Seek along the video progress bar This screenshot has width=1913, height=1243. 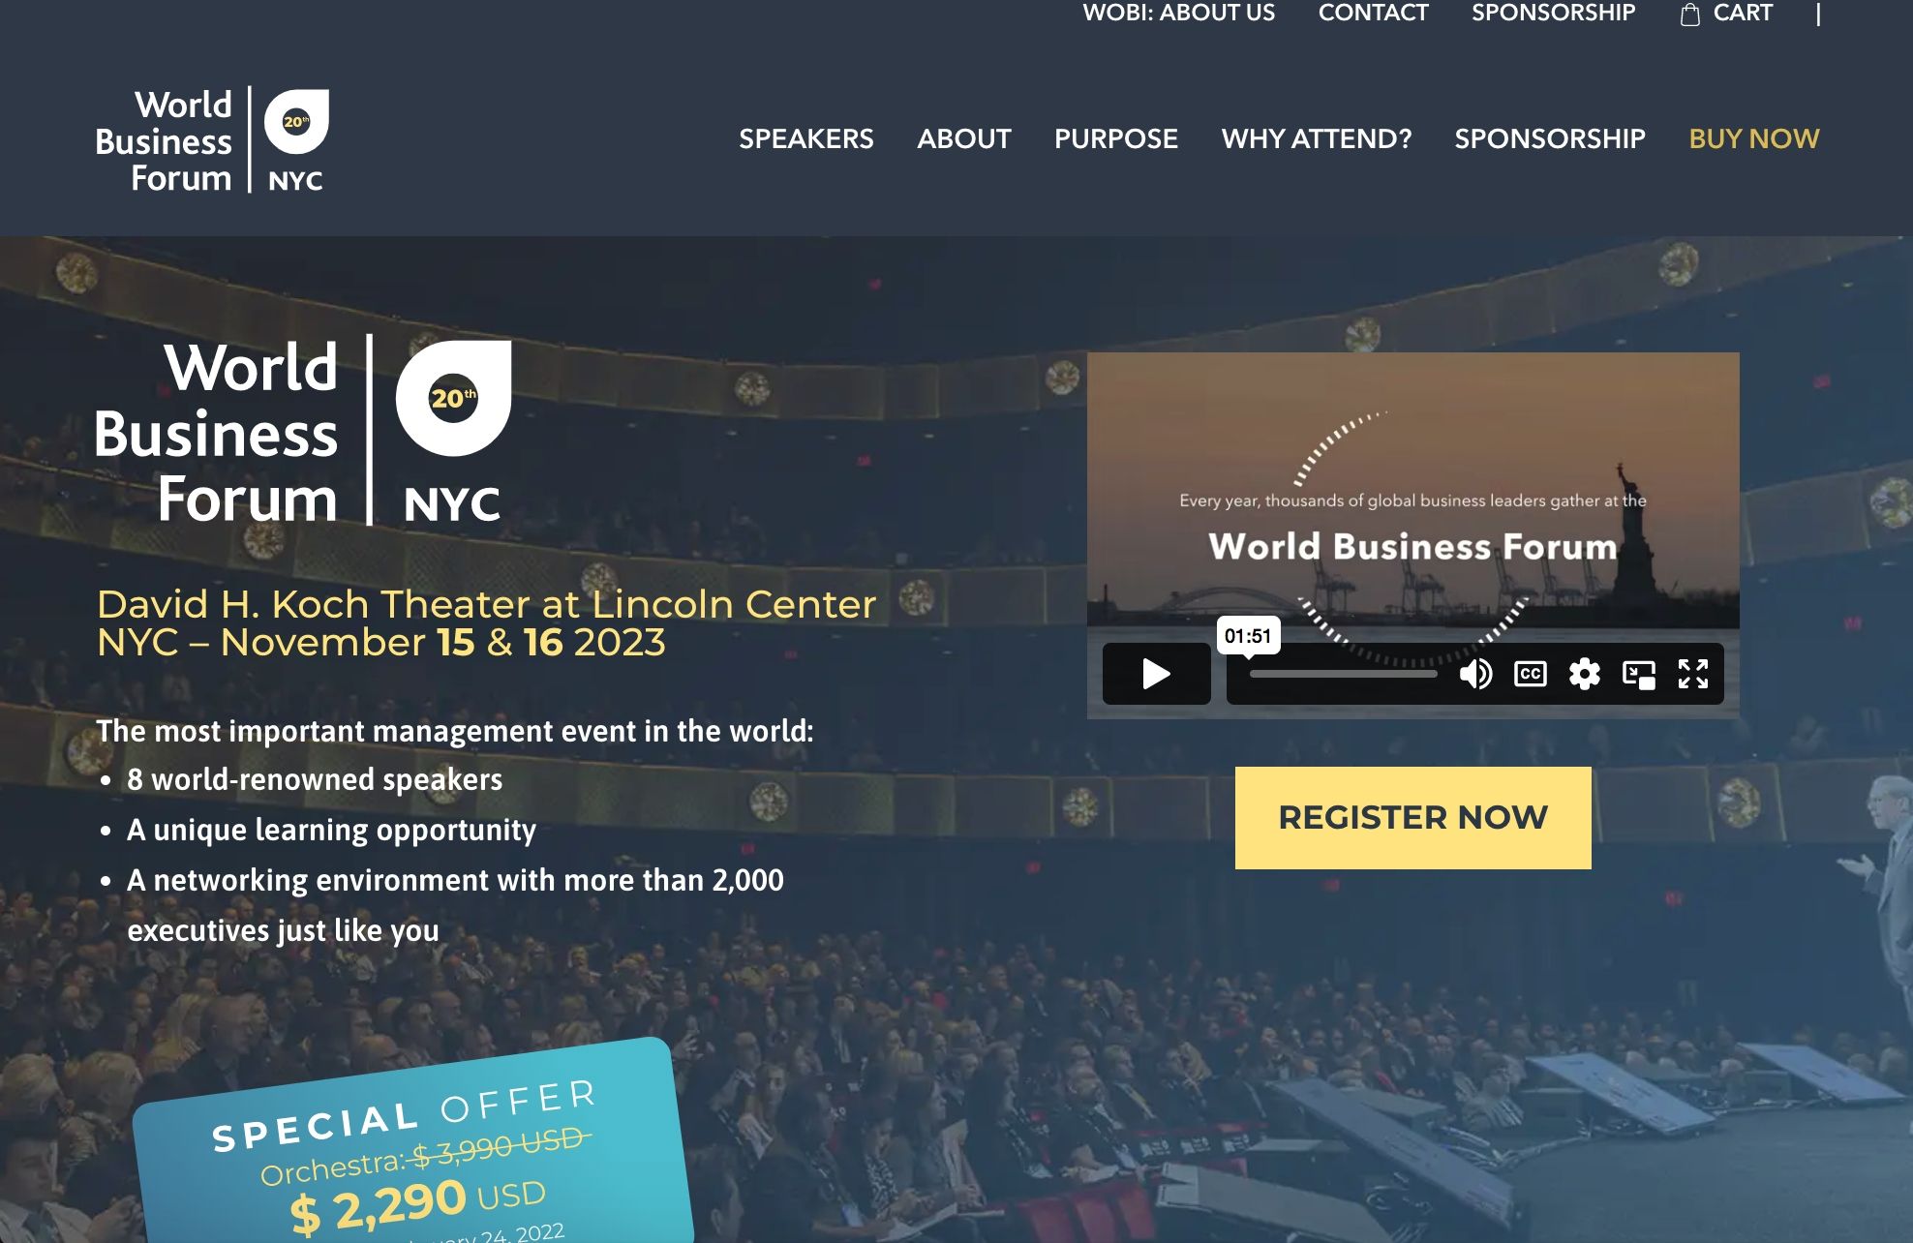pyautogui.click(x=1344, y=674)
